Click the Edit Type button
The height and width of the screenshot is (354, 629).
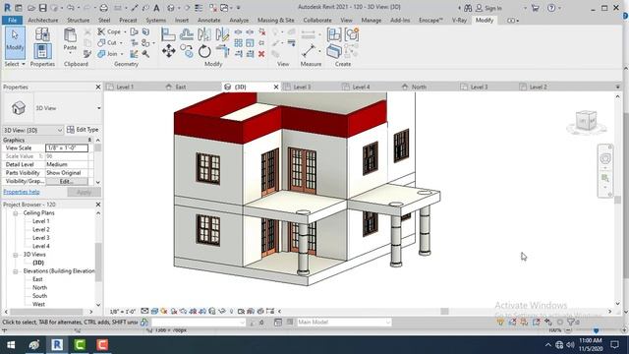[83, 130]
